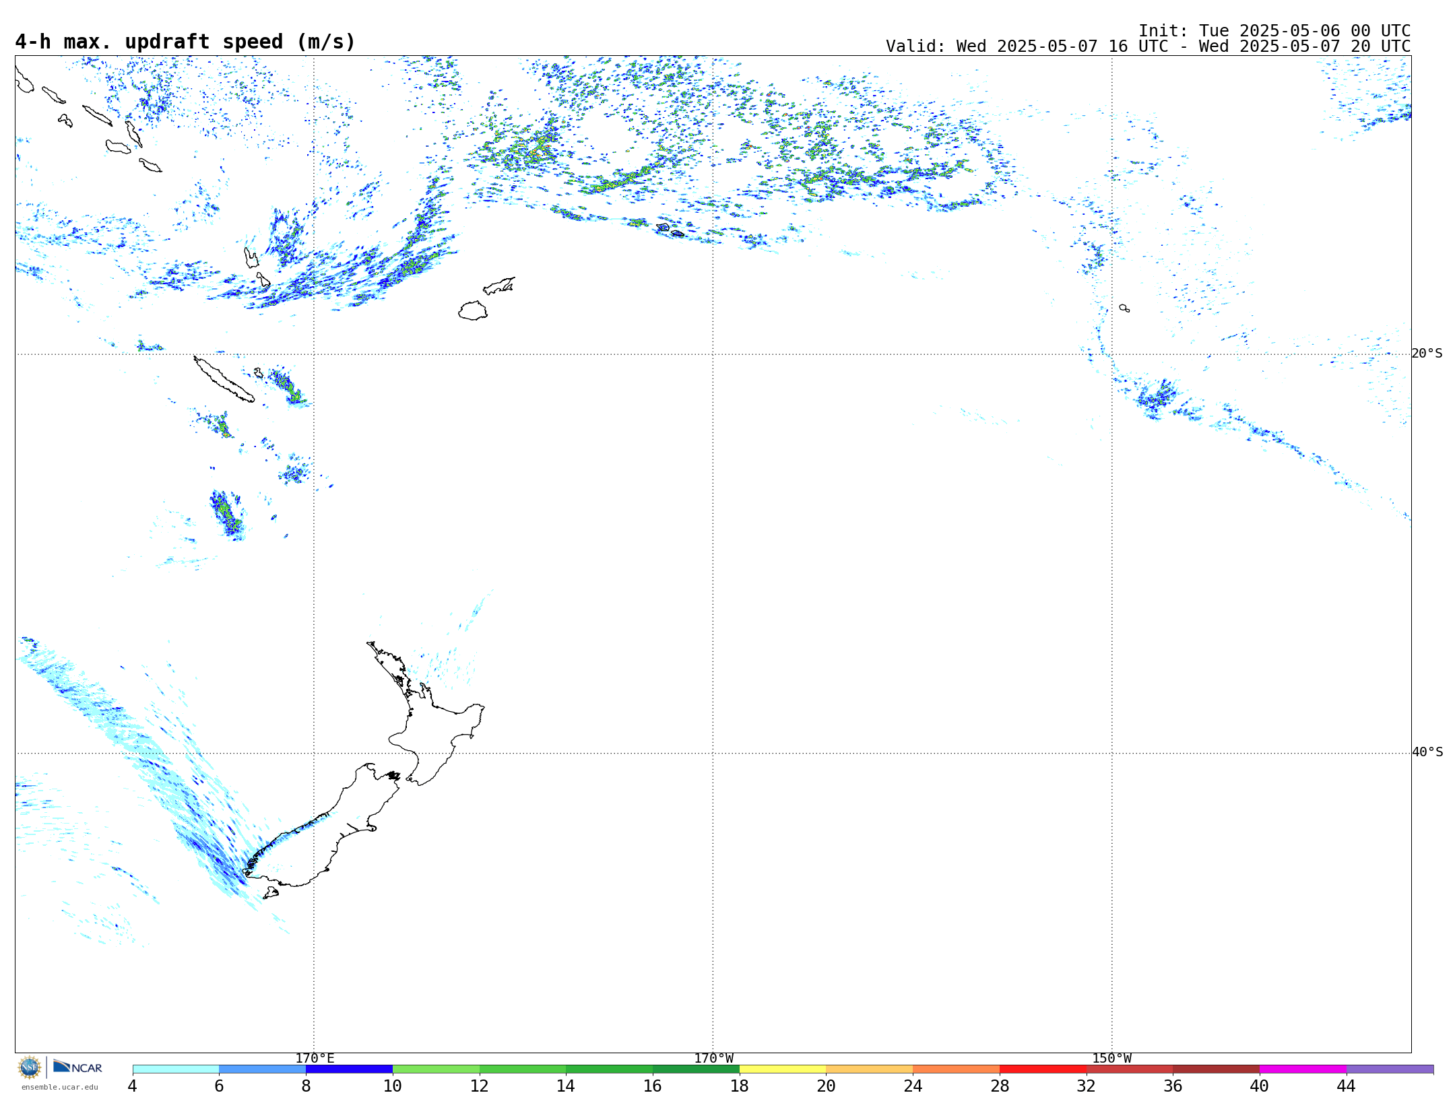Select the title '4-h max. updraft speed (m/s)'

tap(185, 42)
